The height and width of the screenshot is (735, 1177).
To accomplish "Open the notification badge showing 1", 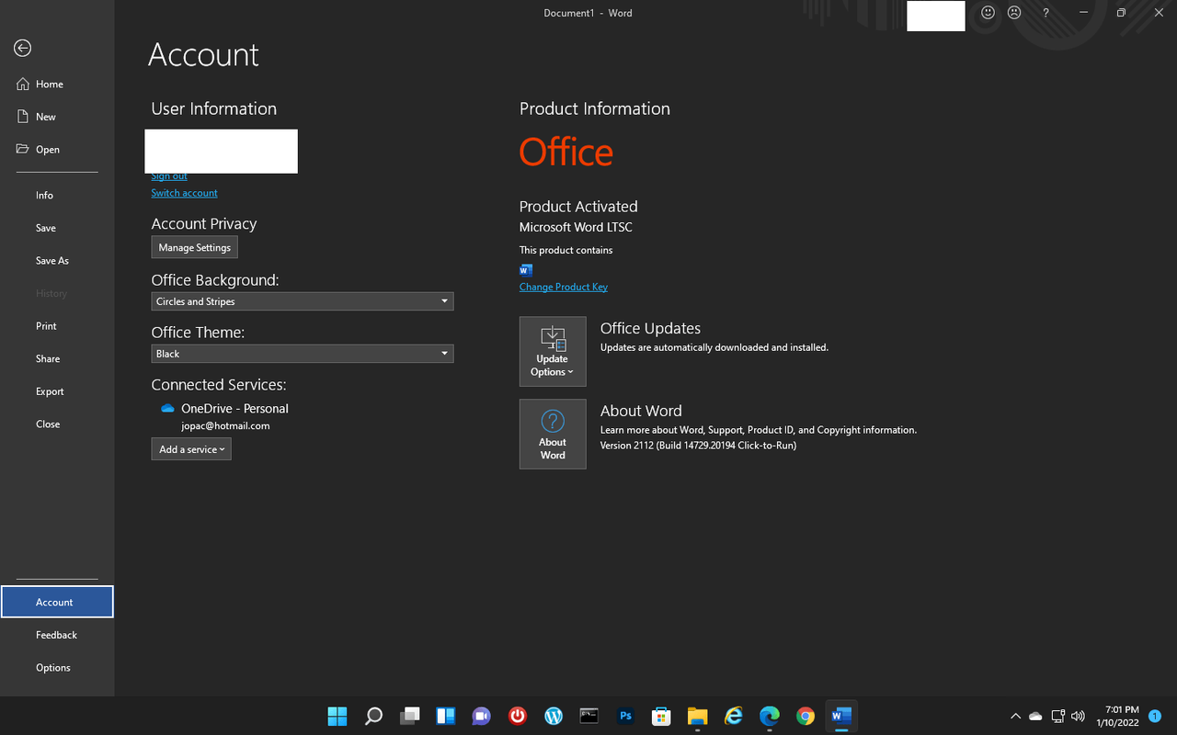I will tap(1155, 716).
